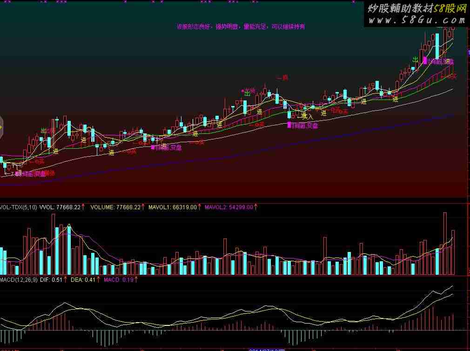Image resolution: width=470 pixels, height=351 pixels.
Task: Select the yellow MAVOL1: 66319.00 value
Action: point(173,207)
